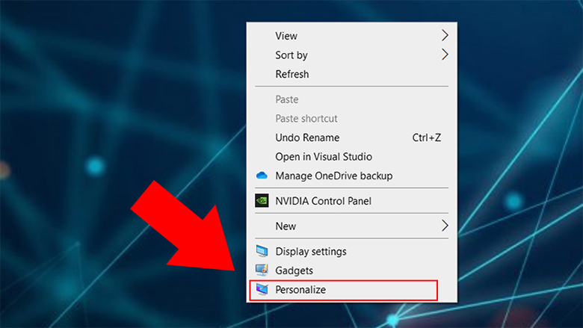This screenshot has height=328, width=583.
Task: Click the New menu label
Action: point(286,226)
